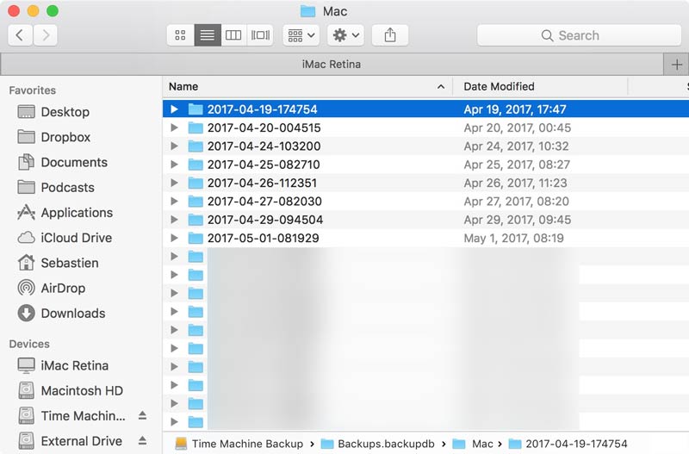Expand the 2017-05-01-081929 folder
This screenshot has height=454, width=689.
point(174,238)
